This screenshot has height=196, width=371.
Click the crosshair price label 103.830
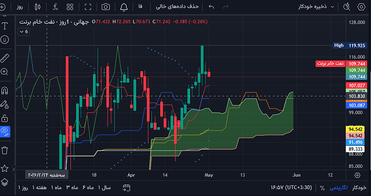coord(356,96)
